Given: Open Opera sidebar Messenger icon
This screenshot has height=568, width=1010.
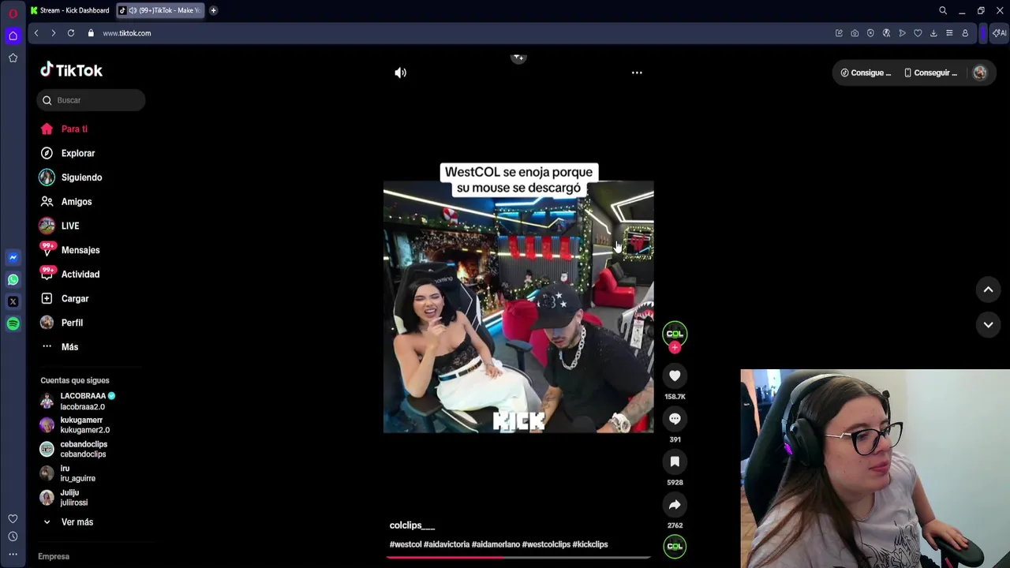Looking at the screenshot, I should tap(13, 257).
